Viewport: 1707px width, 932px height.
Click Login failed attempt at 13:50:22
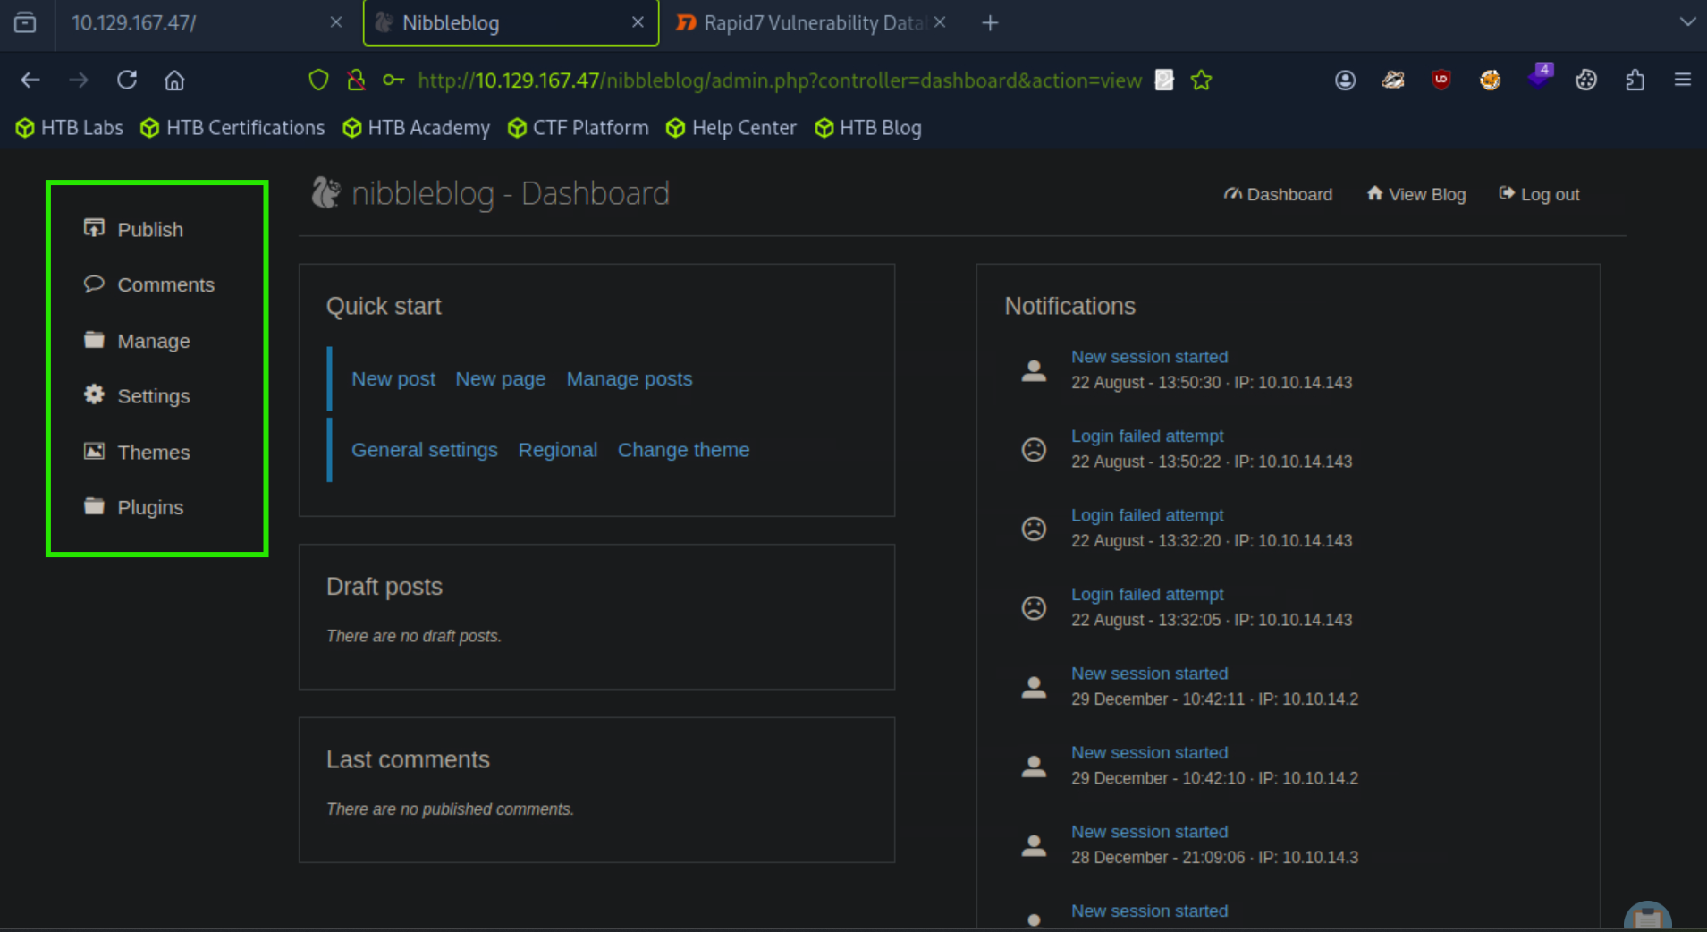1147,436
